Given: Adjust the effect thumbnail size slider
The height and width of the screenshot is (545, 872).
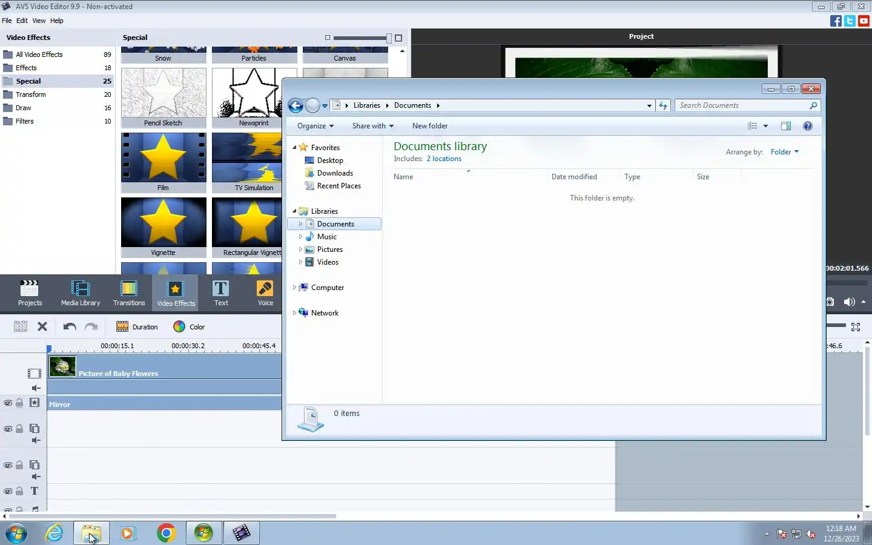Looking at the screenshot, I should [x=389, y=38].
